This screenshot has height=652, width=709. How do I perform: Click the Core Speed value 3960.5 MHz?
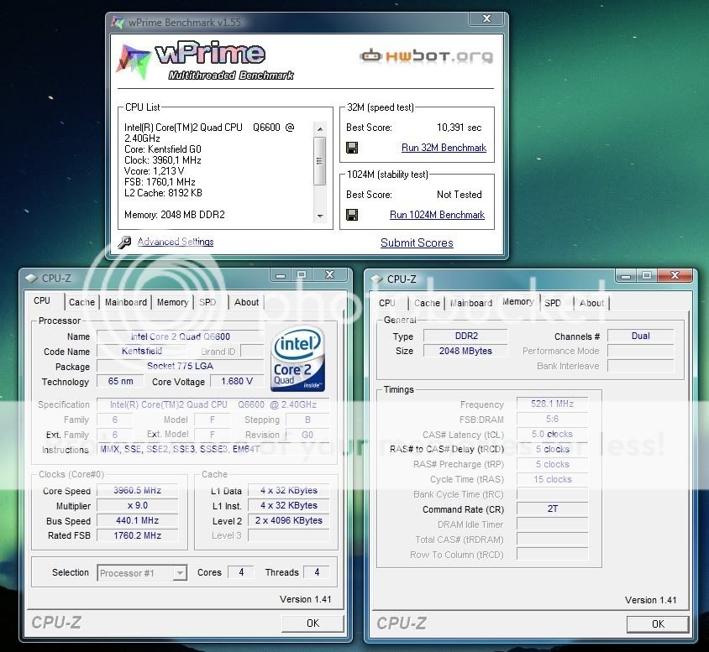click(x=138, y=490)
